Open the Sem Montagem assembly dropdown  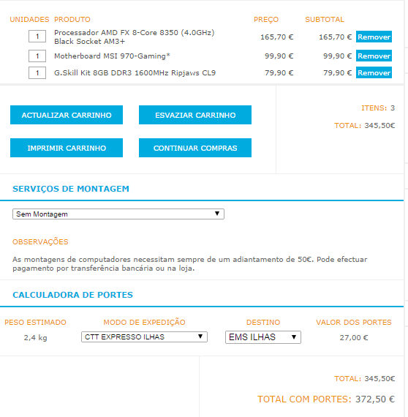tap(118, 214)
